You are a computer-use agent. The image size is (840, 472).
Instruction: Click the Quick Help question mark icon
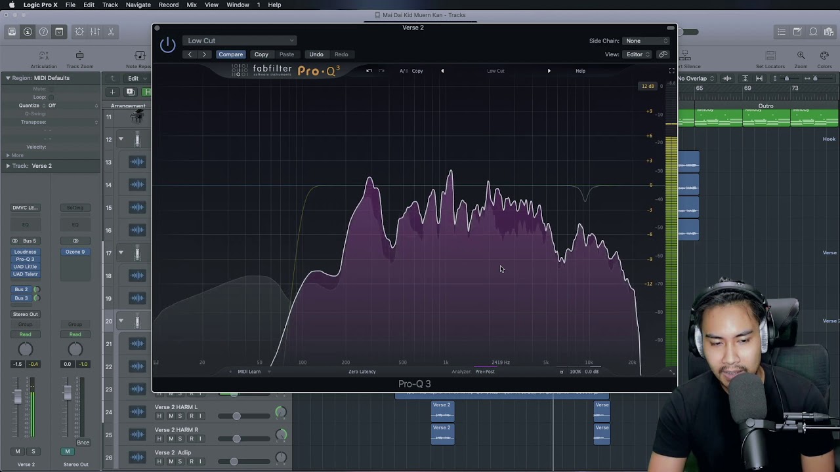click(43, 31)
